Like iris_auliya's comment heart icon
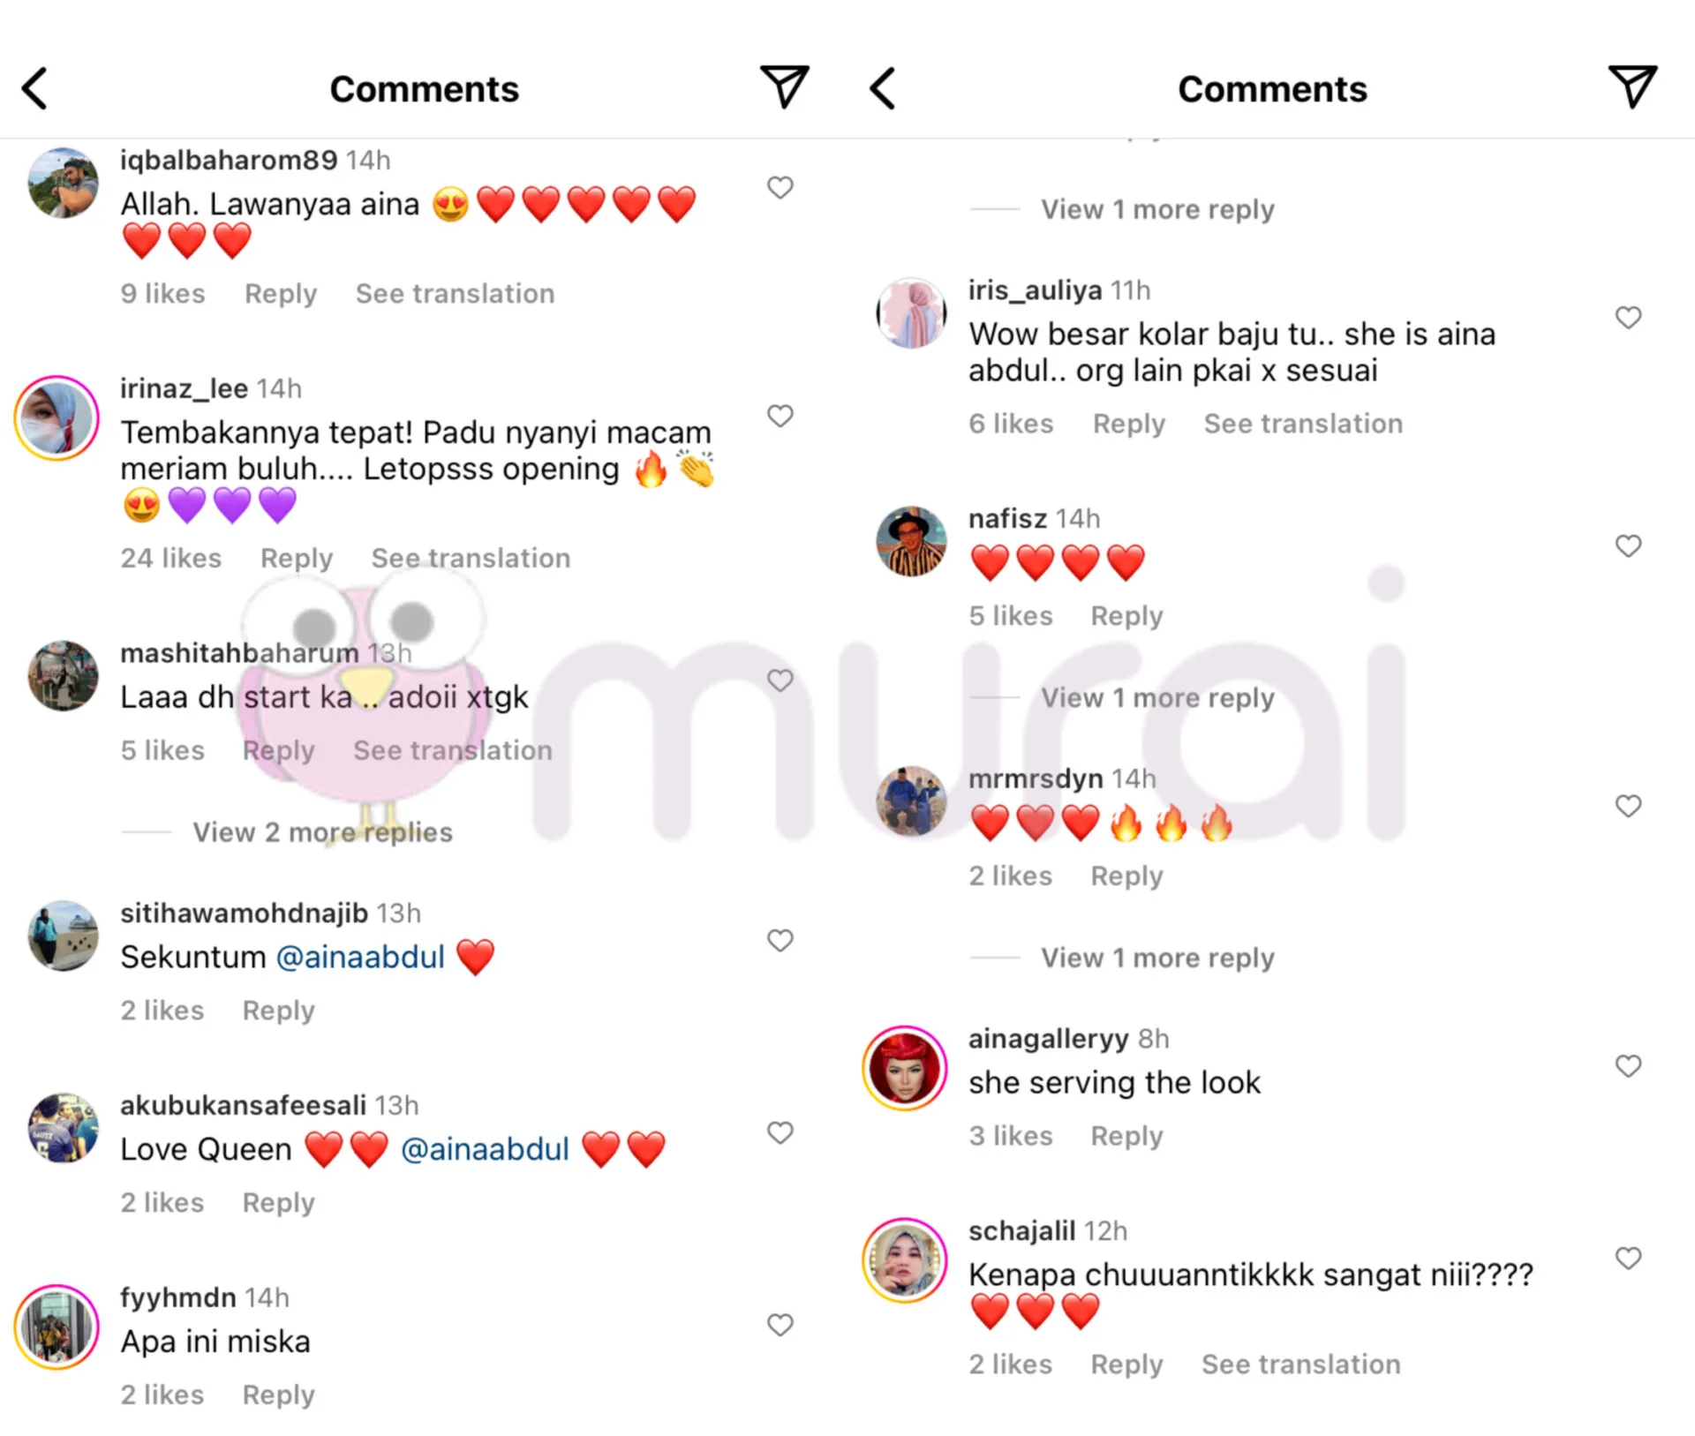This screenshot has height=1436, width=1695. [1628, 318]
